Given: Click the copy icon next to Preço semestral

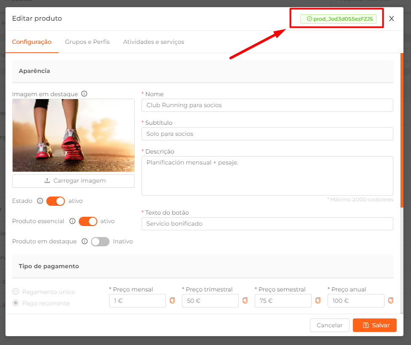Looking at the screenshot, I should point(318,300).
